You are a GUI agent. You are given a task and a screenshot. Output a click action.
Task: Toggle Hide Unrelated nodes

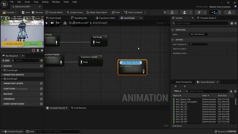pos(133,12)
